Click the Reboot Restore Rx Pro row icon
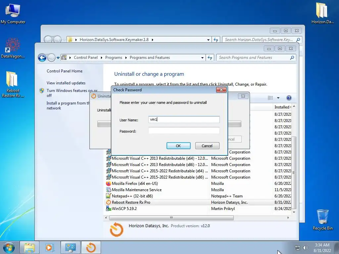The height and width of the screenshot is (254, 339). [108, 202]
